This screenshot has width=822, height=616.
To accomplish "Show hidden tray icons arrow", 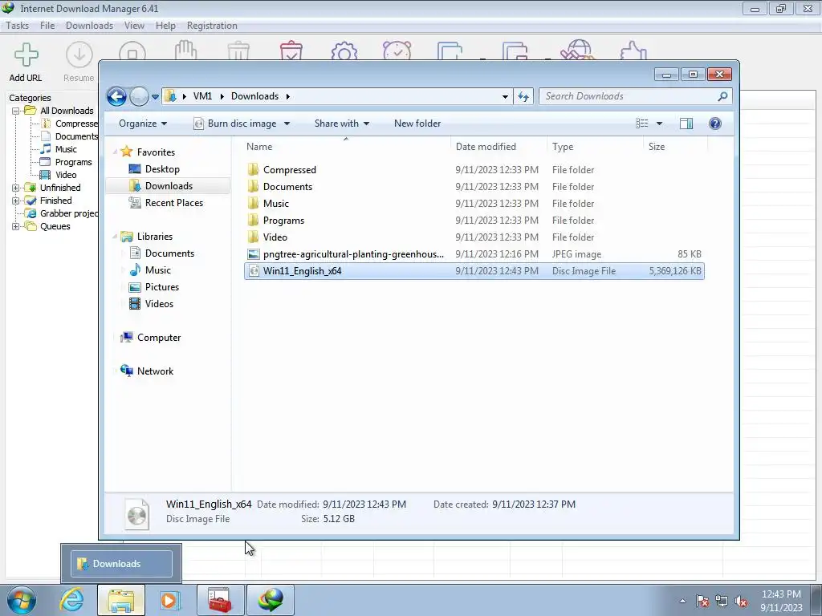I will pos(682,601).
